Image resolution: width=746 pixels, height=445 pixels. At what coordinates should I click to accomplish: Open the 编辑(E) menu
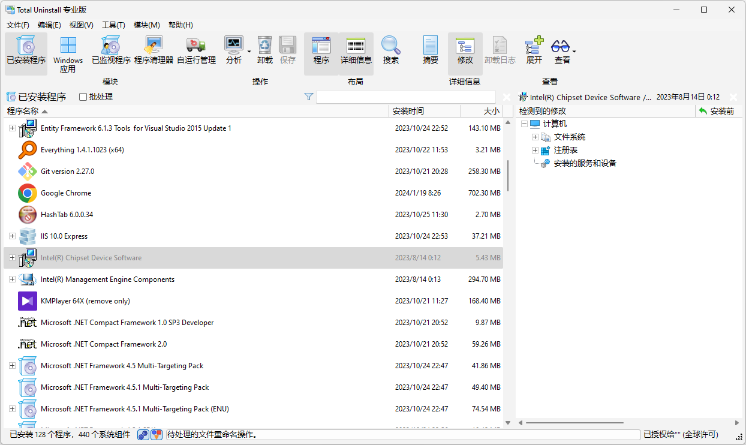pyautogui.click(x=49, y=25)
